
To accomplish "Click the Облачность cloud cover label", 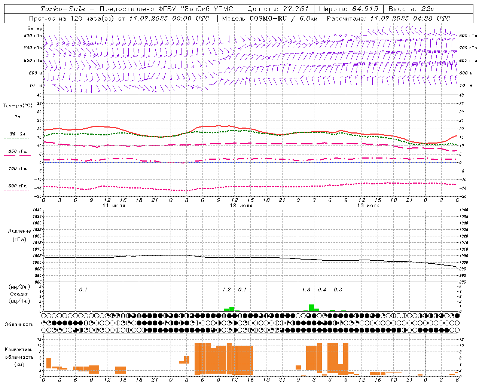I will point(19,325).
